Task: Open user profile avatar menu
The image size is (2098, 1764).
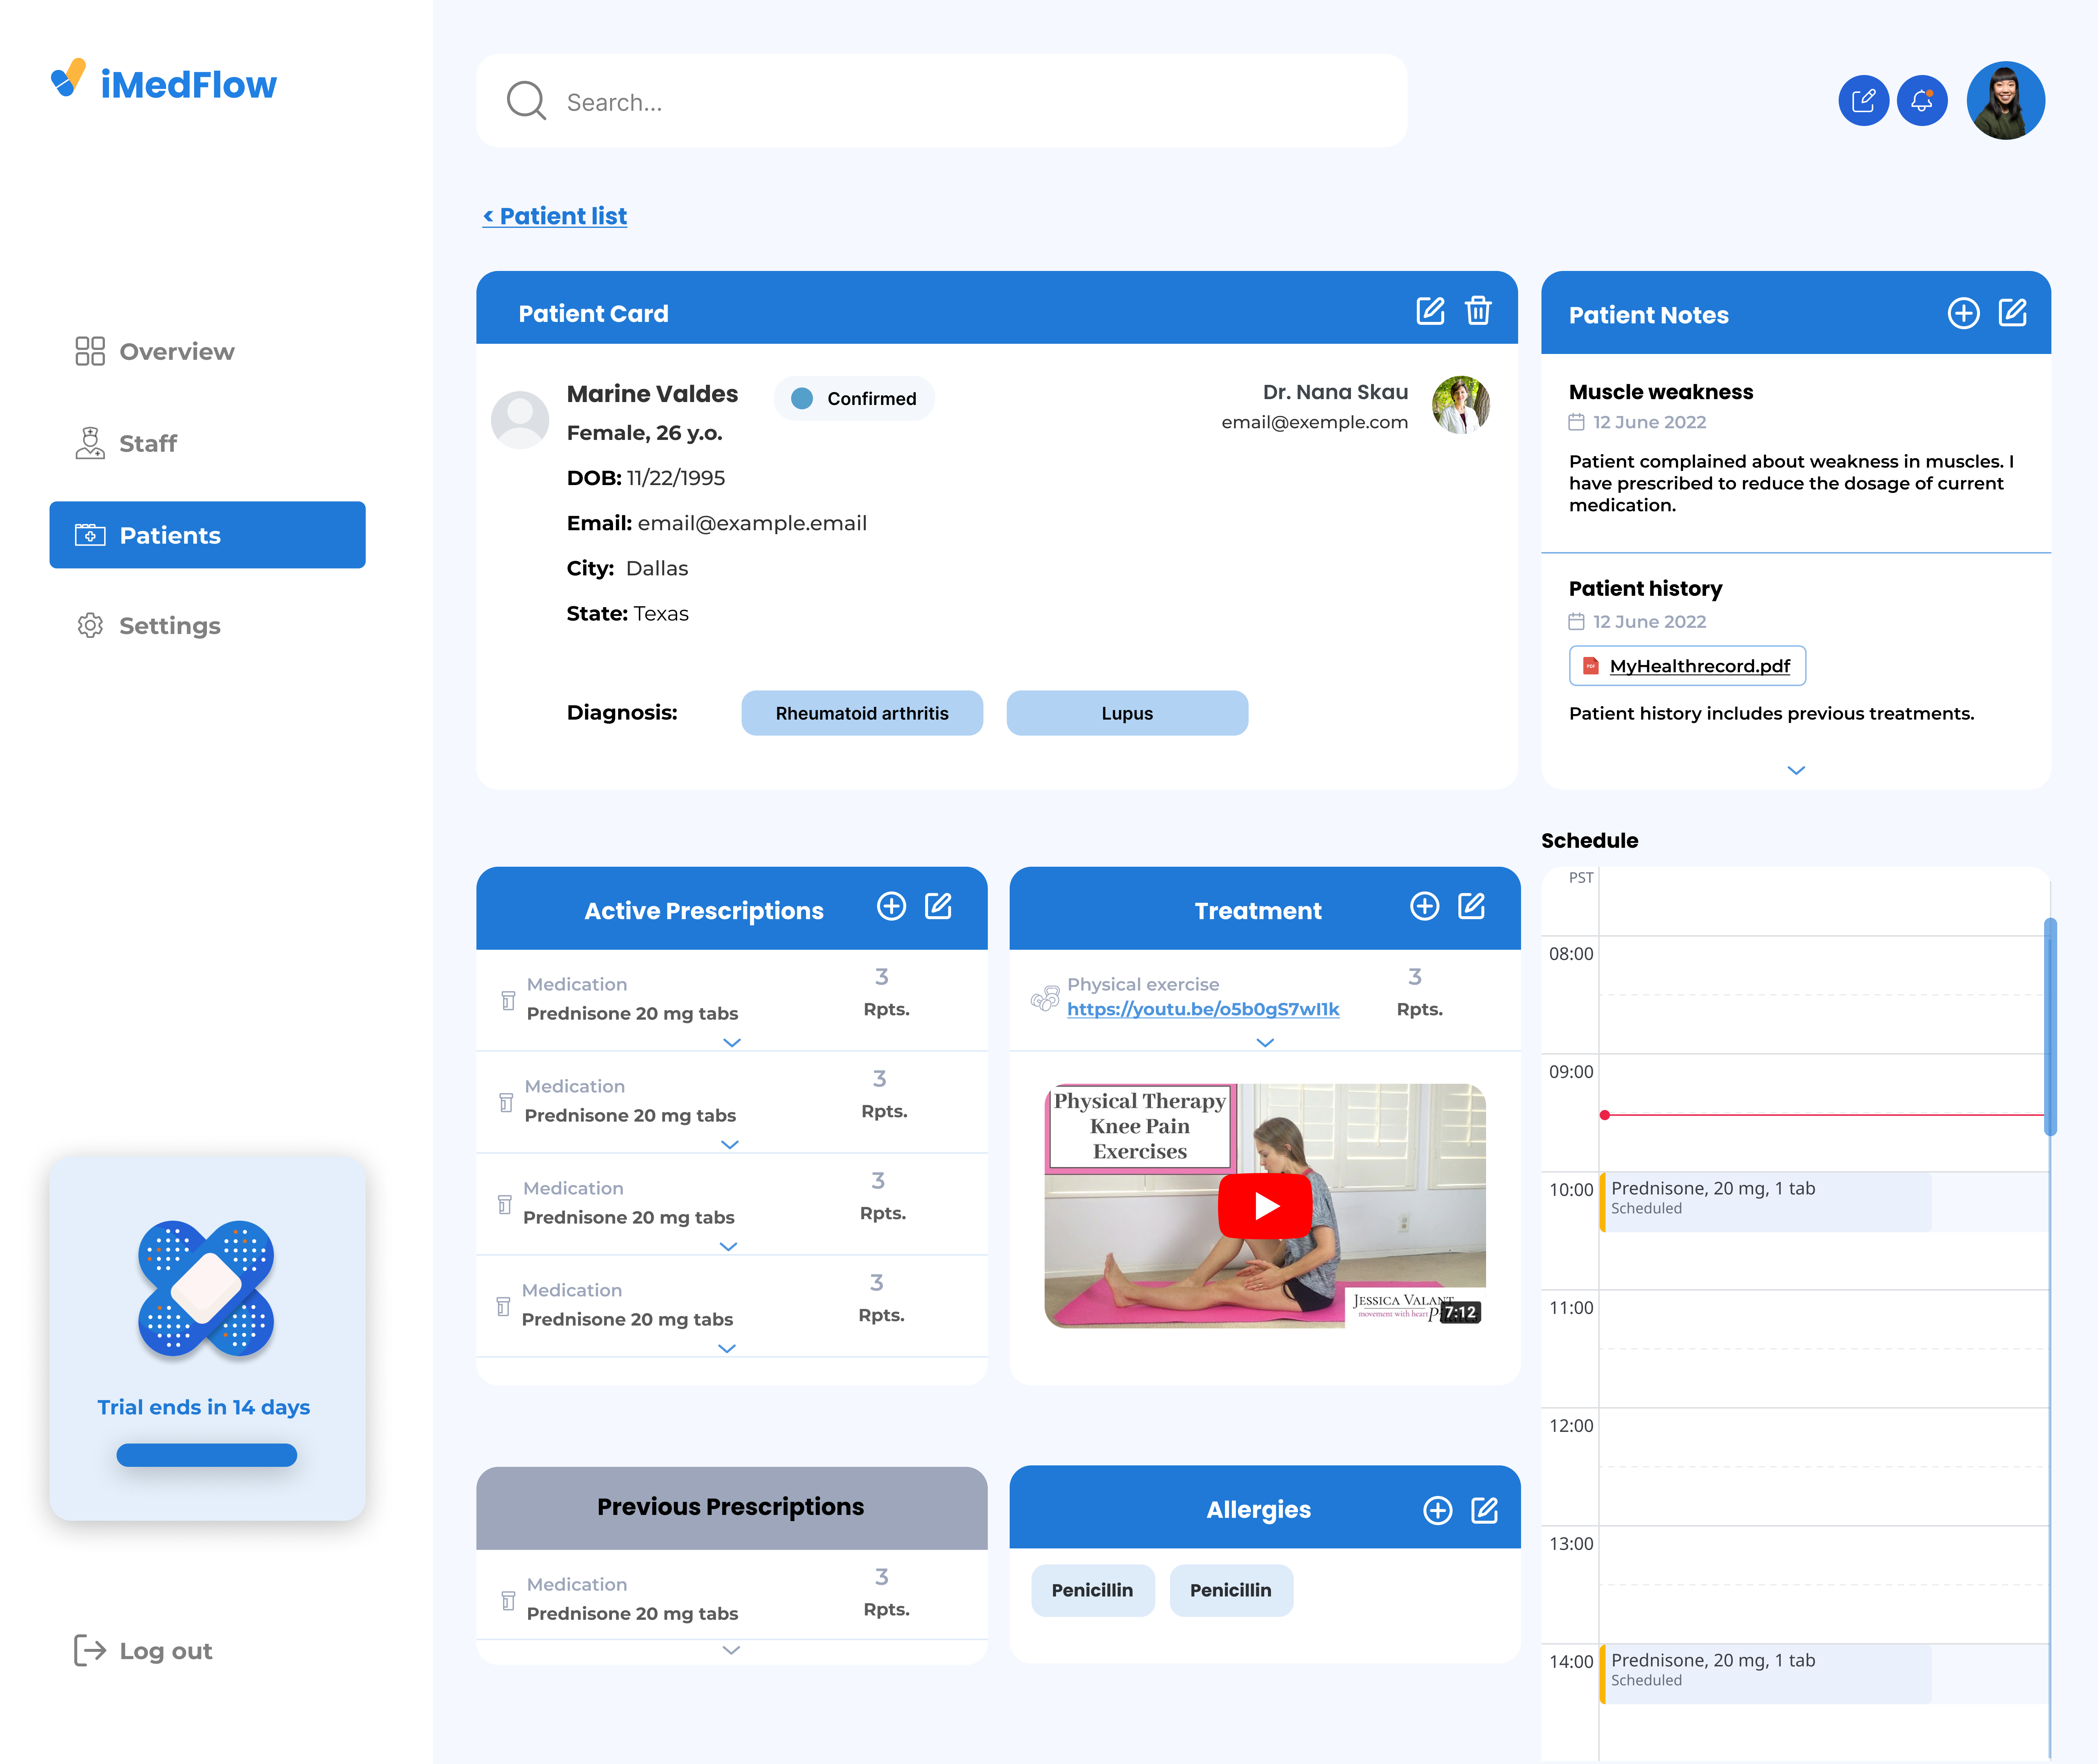Action: tap(2005, 101)
